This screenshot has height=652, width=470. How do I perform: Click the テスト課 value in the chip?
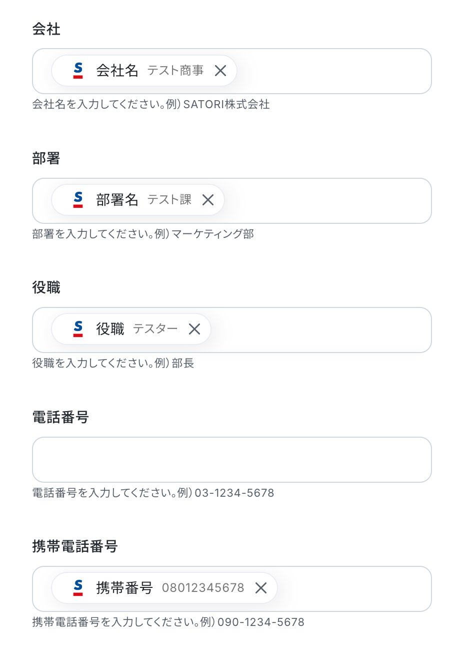pos(169,200)
